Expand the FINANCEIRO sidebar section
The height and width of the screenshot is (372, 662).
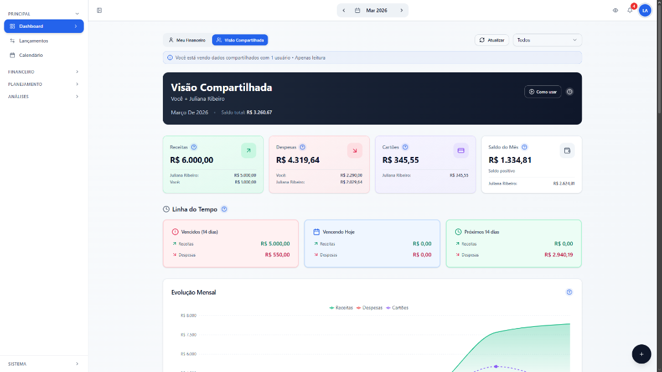44,72
